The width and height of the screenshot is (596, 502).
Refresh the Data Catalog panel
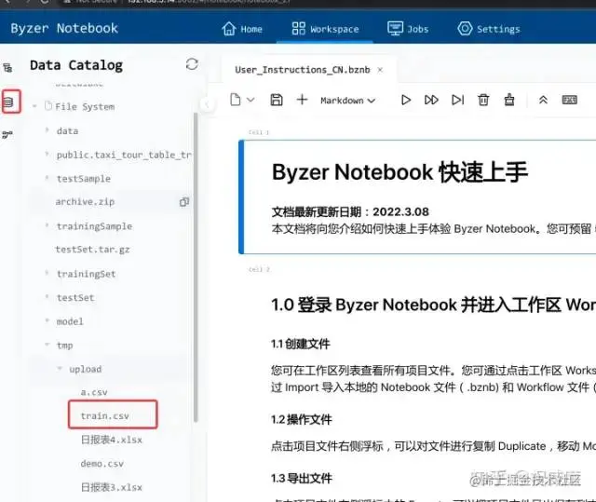(x=192, y=64)
